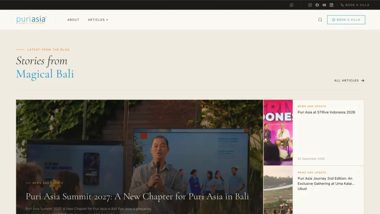Open Puri Asia at STRive Indonesia 2026 article
Screen dimensions: 380x214
point(326,112)
